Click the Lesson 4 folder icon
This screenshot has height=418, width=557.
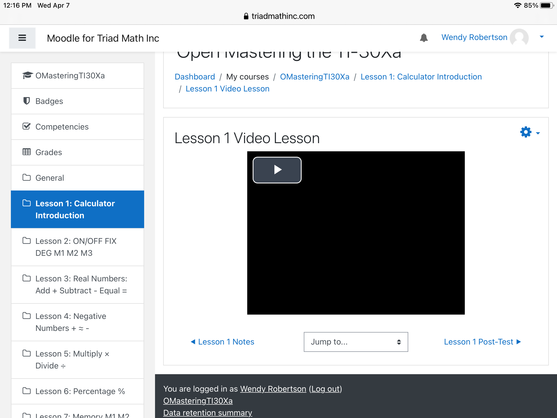26,316
